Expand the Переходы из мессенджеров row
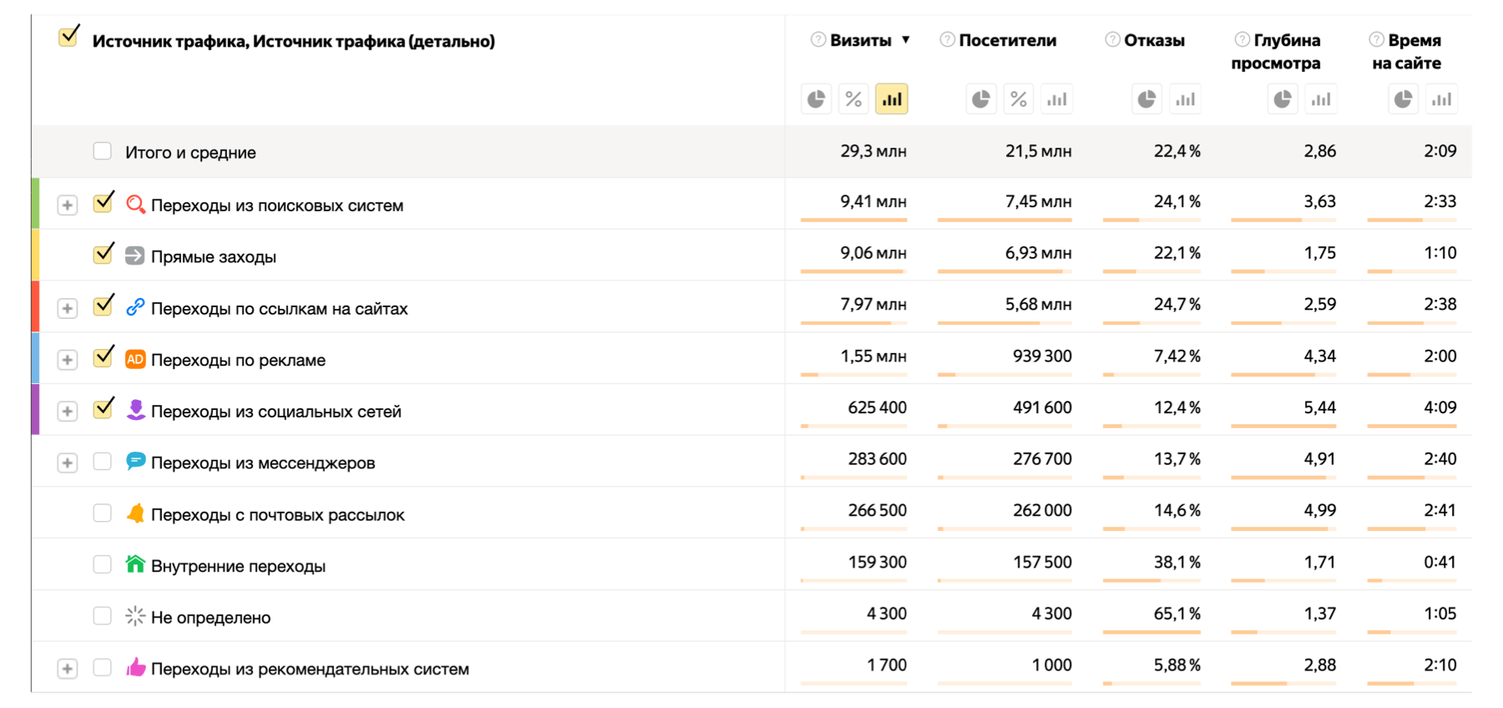This screenshot has width=1503, height=708. coord(68,463)
